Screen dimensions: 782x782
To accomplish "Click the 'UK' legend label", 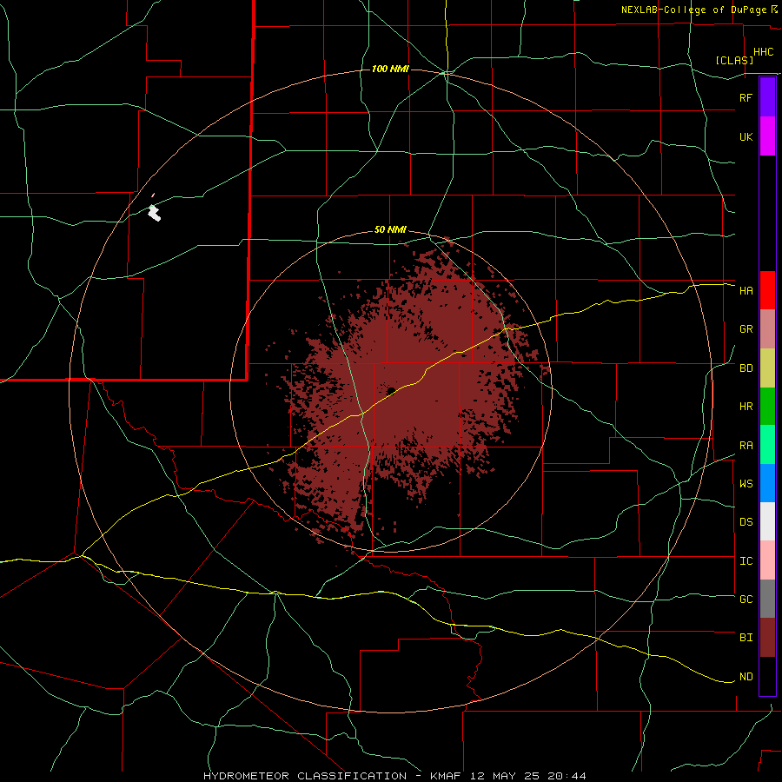I will tap(746, 136).
